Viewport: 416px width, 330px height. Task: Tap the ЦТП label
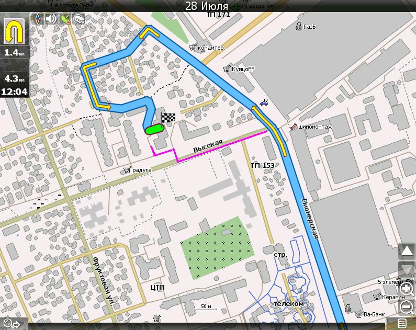coord(158,287)
